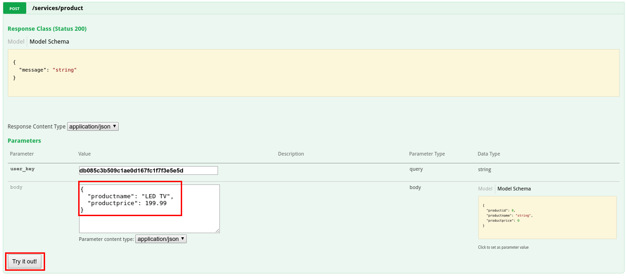Viewport: 626px width, 279px height.
Task: Switch to Model tab under Response Class
Action: (x=16, y=42)
